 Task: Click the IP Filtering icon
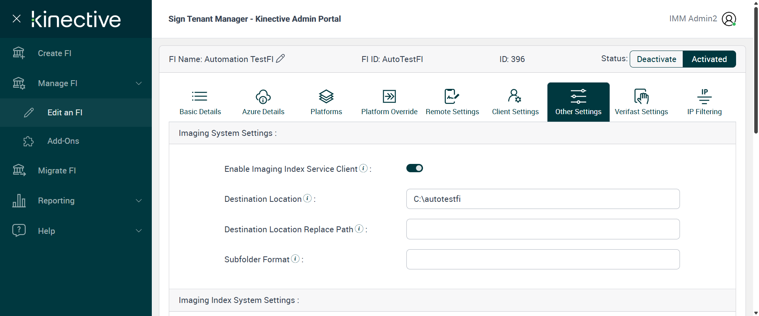tap(704, 96)
